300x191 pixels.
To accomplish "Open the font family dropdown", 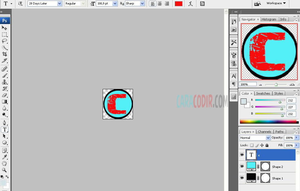I will pos(60,4).
